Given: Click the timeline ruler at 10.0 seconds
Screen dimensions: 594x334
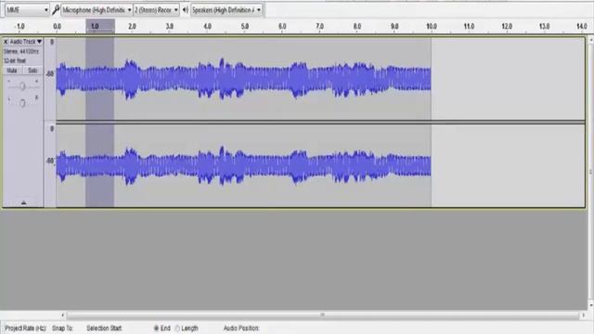Looking at the screenshot, I should (x=431, y=27).
